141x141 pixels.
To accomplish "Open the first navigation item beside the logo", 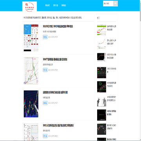I will [47, 5].
